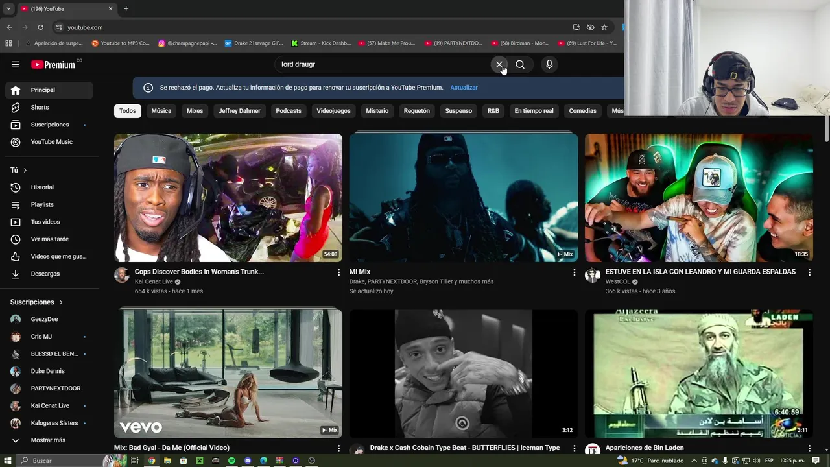
Task: Open options menu for 'ESTUVE EN LA ISLA'
Action: [x=809, y=272]
